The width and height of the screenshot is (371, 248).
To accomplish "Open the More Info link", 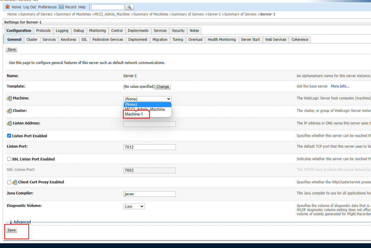I will 340,86.
